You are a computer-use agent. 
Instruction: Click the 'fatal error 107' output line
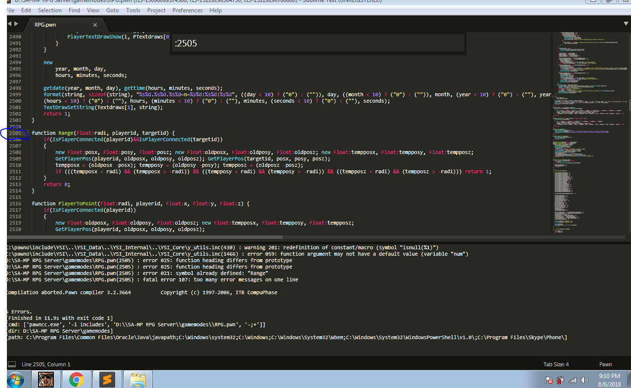(153, 279)
